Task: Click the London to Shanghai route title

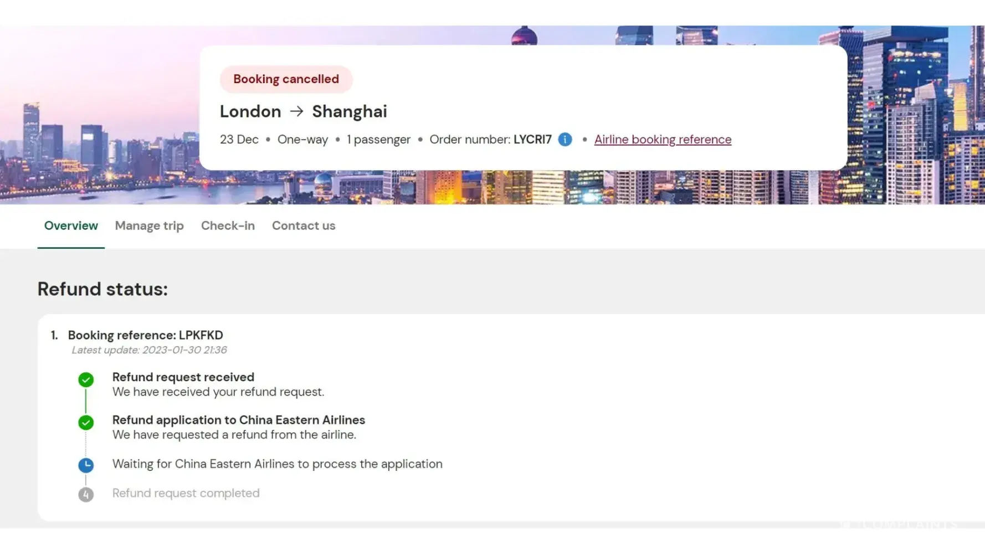Action: coord(303,111)
